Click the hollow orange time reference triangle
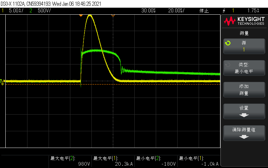Viewport: 268px width, 168px height. pyautogui.click(x=113, y=15)
